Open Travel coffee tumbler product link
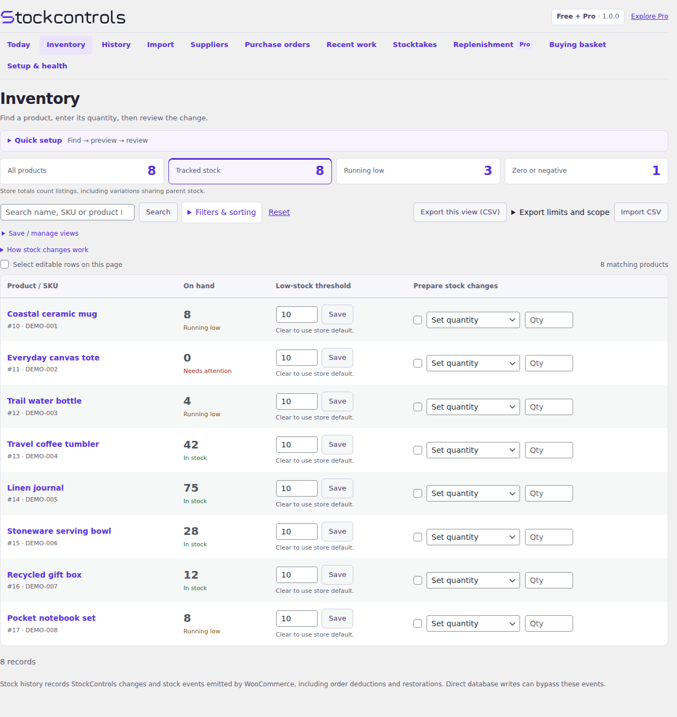Image resolution: width=677 pixels, height=717 pixels. tap(53, 444)
